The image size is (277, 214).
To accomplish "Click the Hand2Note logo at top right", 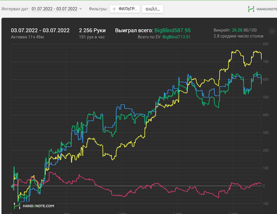I will pyautogui.click(x=262, y=9).
